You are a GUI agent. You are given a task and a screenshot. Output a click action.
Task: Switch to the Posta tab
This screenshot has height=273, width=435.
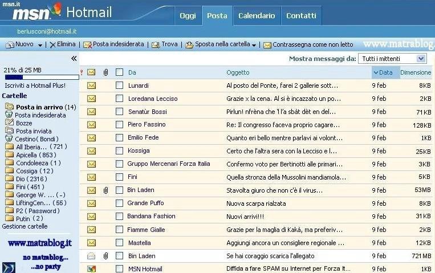pyautogui.click(x=217, y=16)
